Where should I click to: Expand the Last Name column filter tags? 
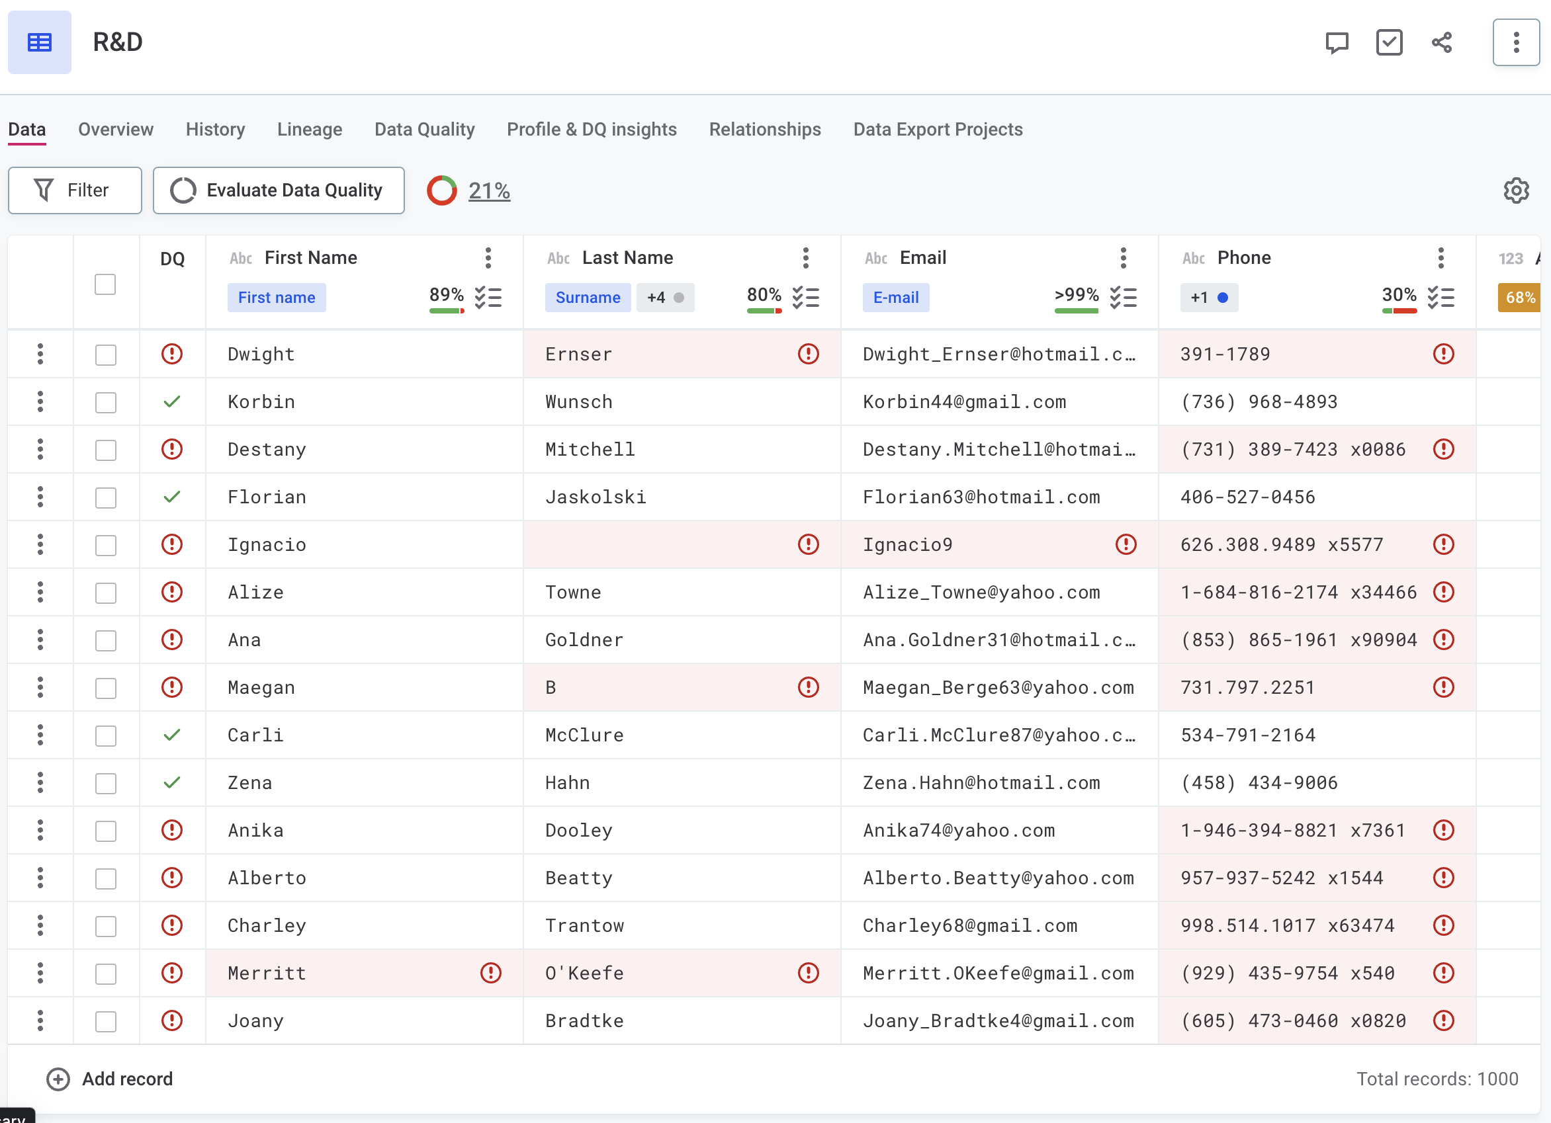[658, 298]
